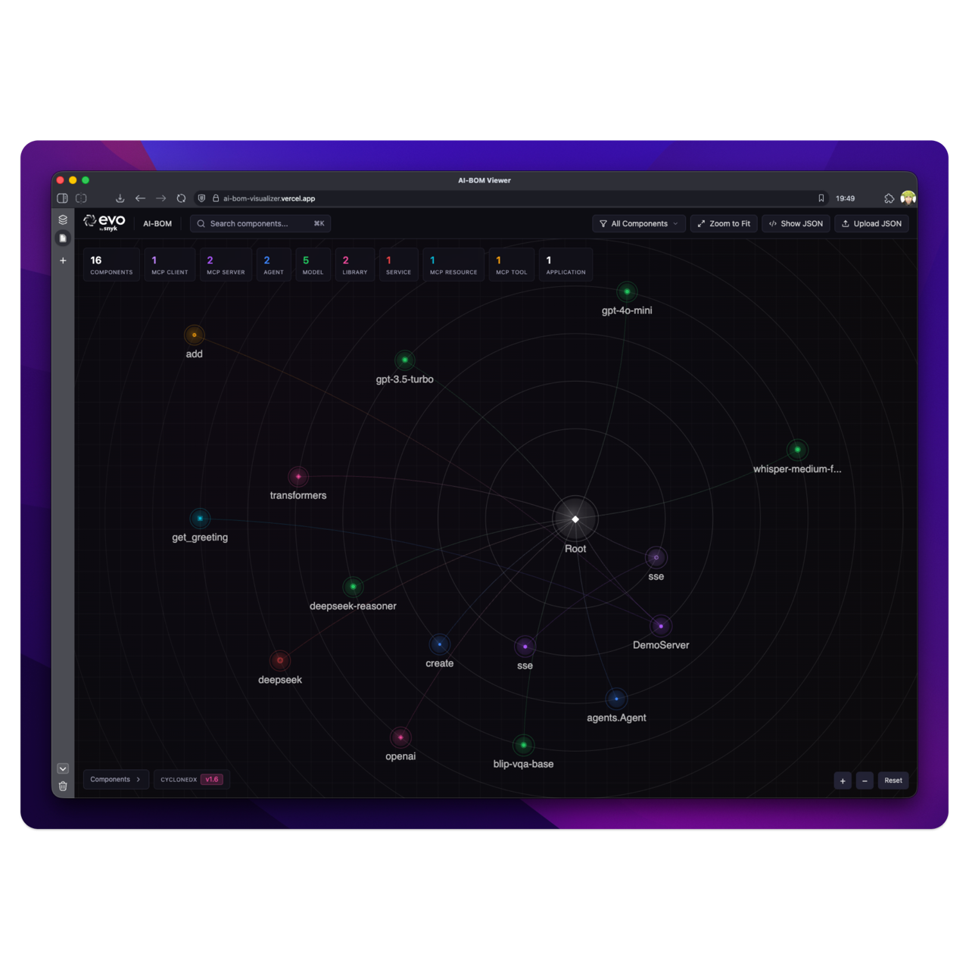This screenshot has width=969, height=969.
Task: Zoom in with the plus control bottom right
Action: tap(842, 780)
